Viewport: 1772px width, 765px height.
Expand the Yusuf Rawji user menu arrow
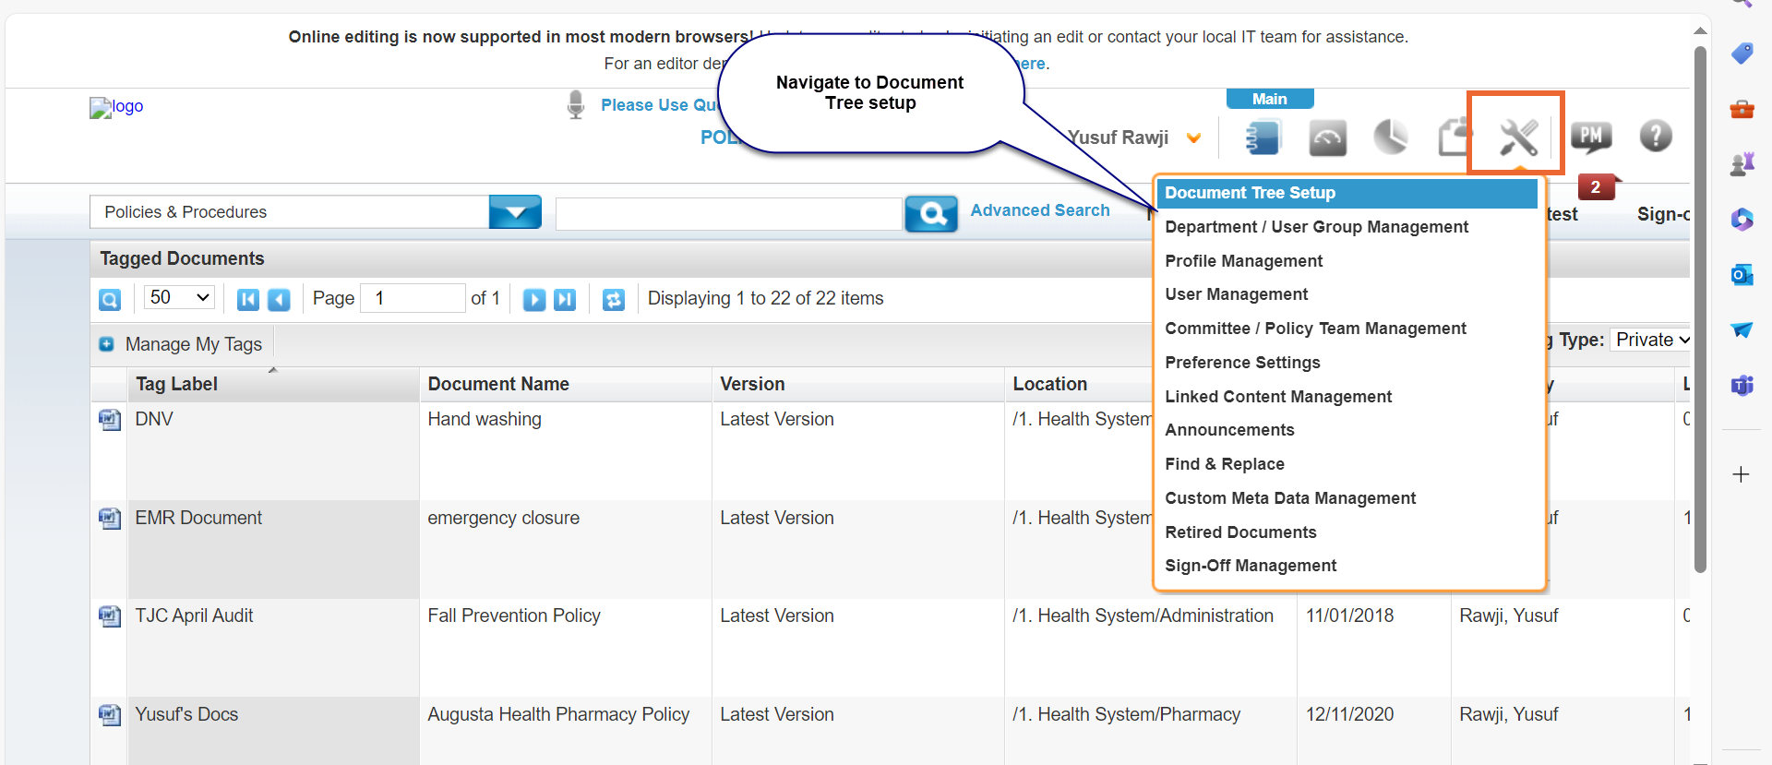click(1194, 138)
